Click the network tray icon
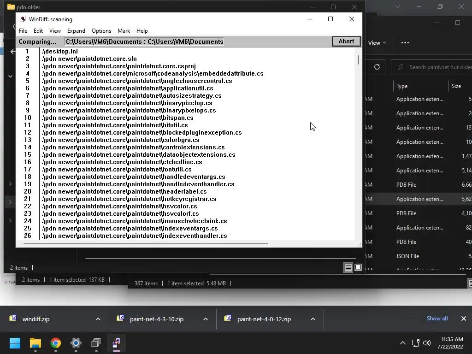472x354 pixels. pos(416,343)
